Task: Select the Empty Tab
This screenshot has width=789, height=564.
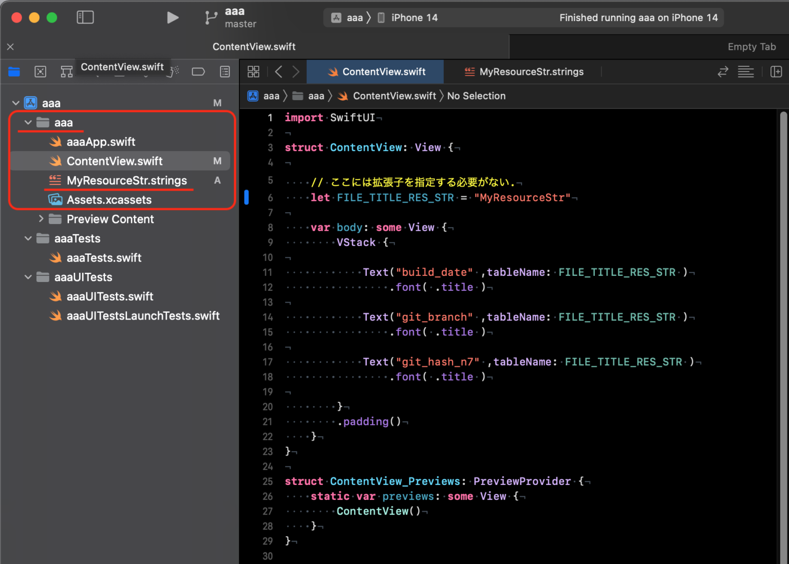Action: (x=751, y=47)
